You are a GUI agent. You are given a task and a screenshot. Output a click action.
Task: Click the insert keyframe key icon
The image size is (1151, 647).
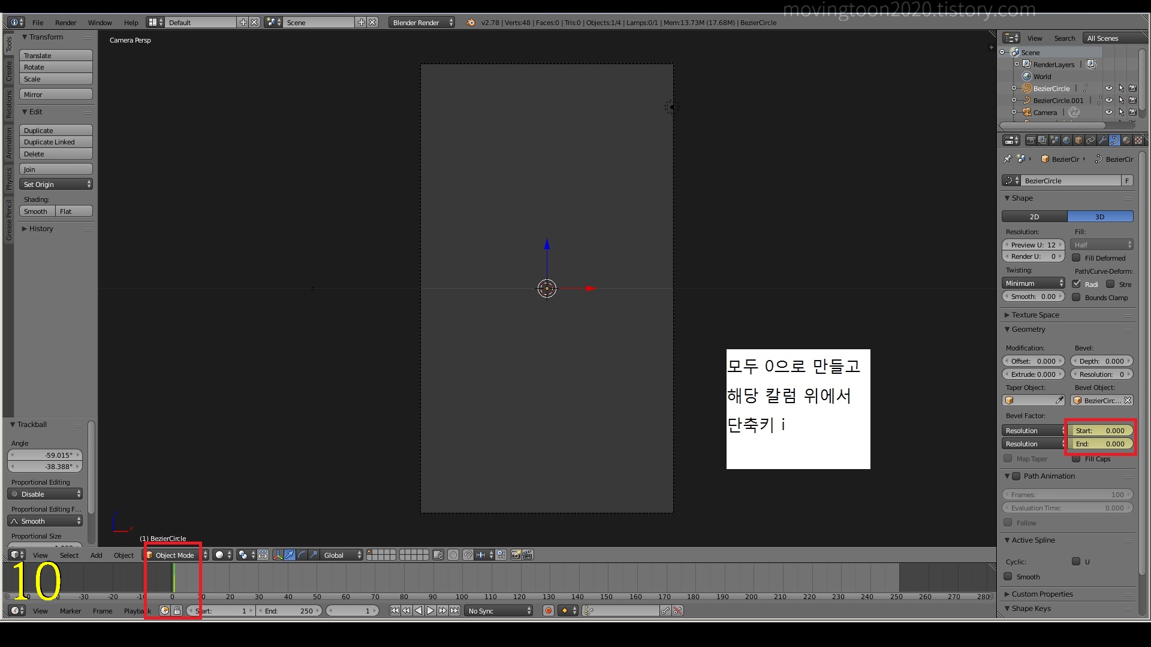665,610
